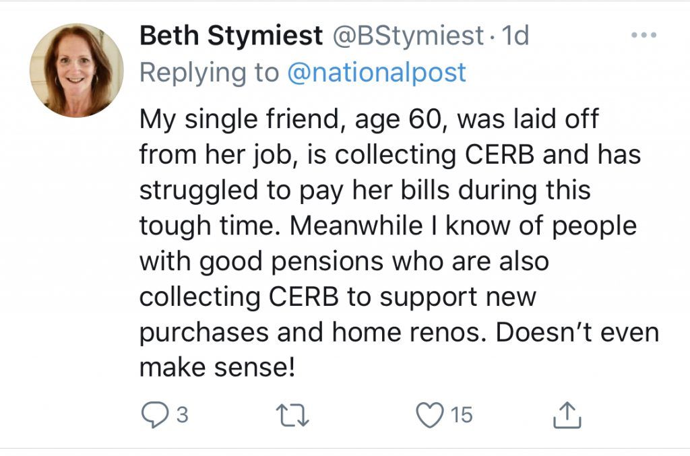Click the reply count number 3

182,416
